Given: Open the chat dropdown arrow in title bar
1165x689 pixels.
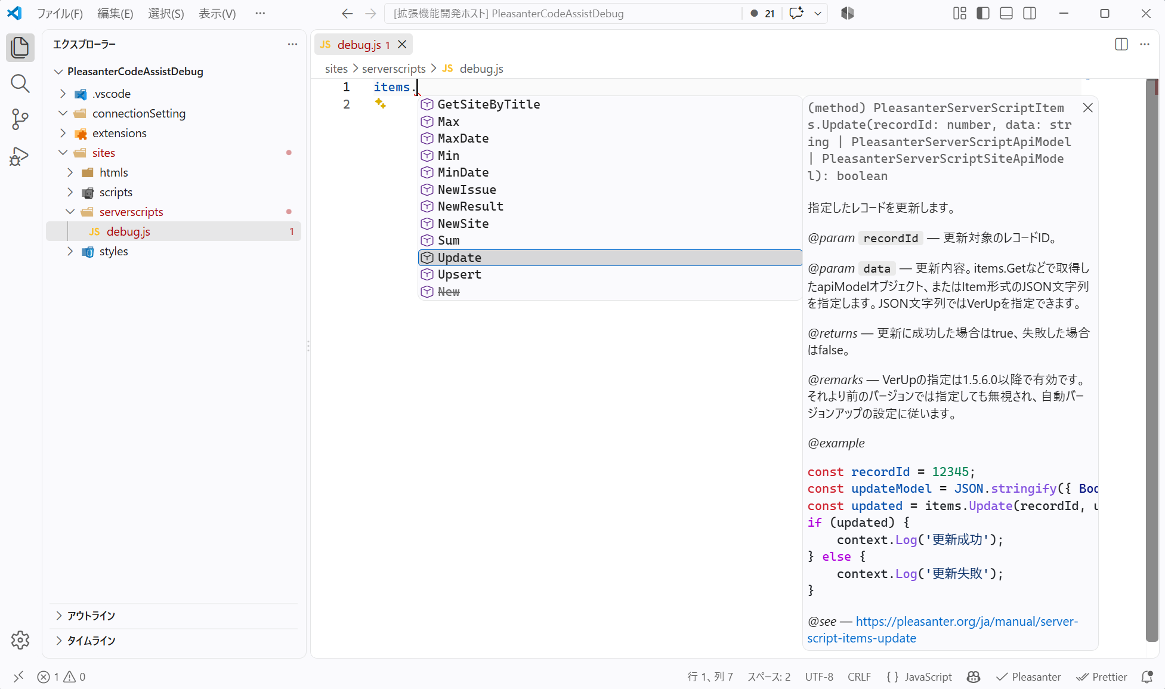Looking at the screenshot, I should tap(818, 13).
